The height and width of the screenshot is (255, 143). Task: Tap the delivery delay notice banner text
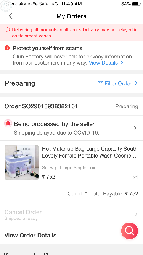pyautogui.click(x=75, y=33)
